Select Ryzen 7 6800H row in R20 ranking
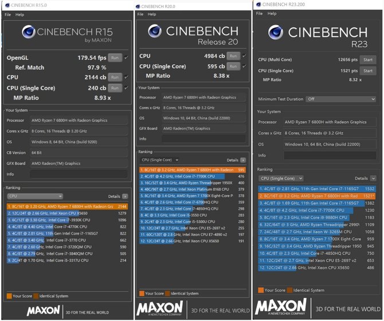Viewport: 384px width, 321px height. pyautogui.click(x=193, y=170)
